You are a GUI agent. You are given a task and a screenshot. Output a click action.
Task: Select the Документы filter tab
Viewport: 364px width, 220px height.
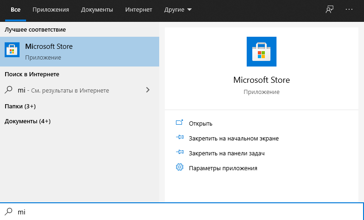click(x=97, y=10)
